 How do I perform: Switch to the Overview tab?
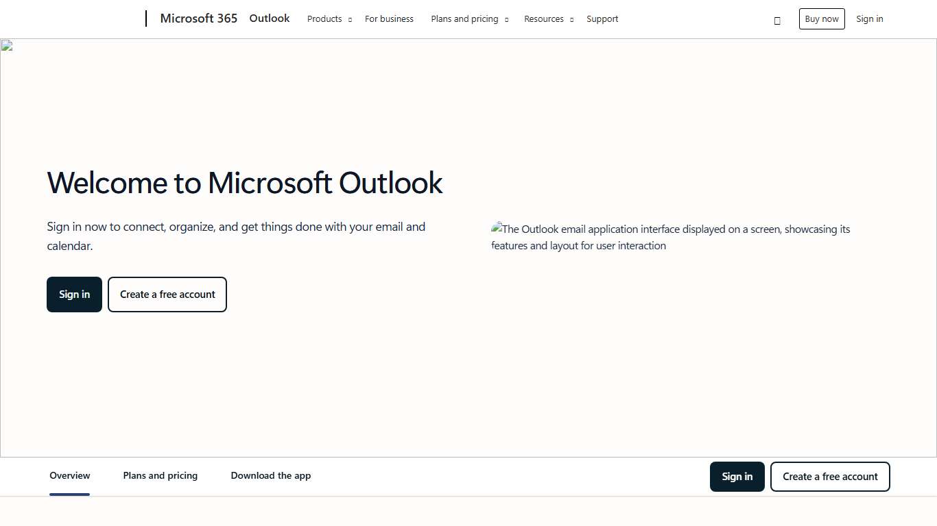tap(69, 475)
